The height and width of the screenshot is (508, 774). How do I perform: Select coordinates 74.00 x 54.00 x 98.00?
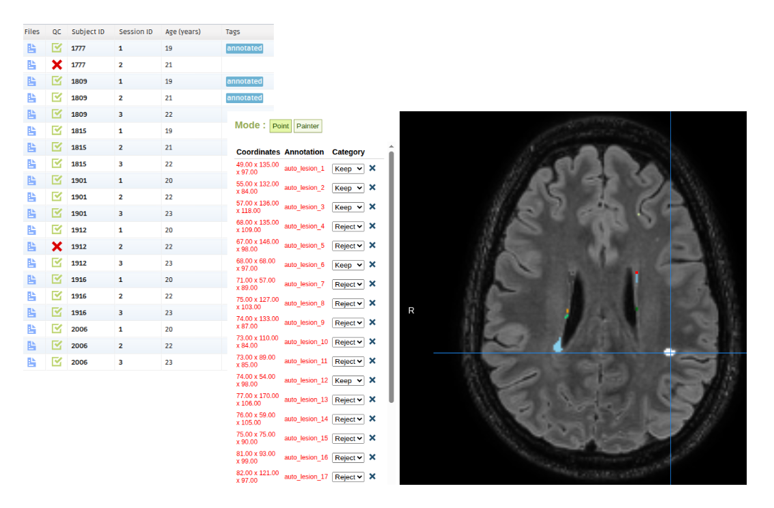255,380
